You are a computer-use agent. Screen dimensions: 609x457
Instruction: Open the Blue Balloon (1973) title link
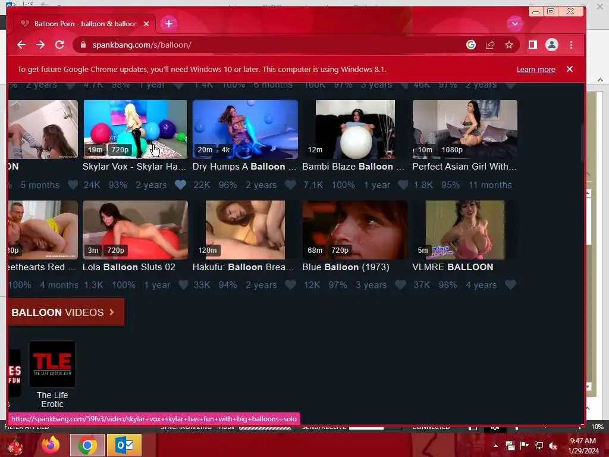[346, 267]
